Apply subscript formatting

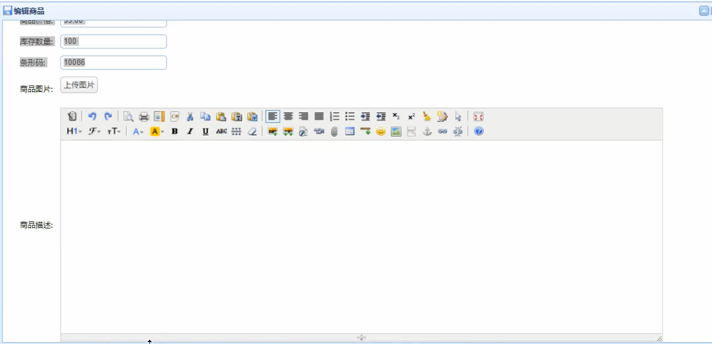pyautogui.click(x=396, y=117)
